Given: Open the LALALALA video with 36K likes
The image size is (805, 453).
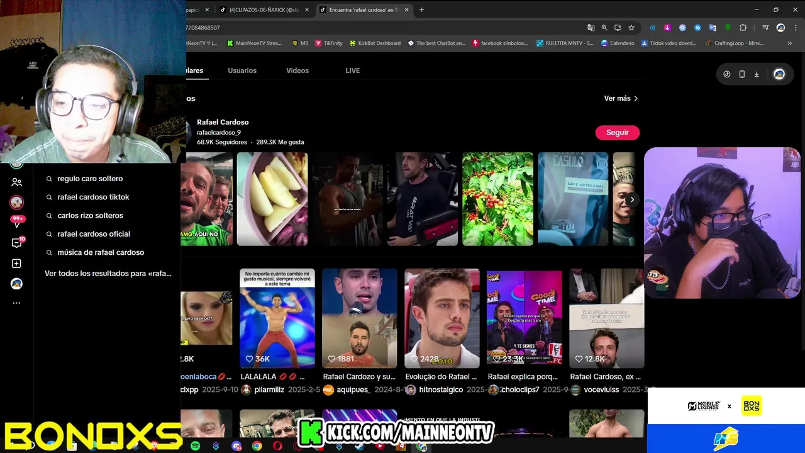Looking at the screenshot, I should click(277, 318).
